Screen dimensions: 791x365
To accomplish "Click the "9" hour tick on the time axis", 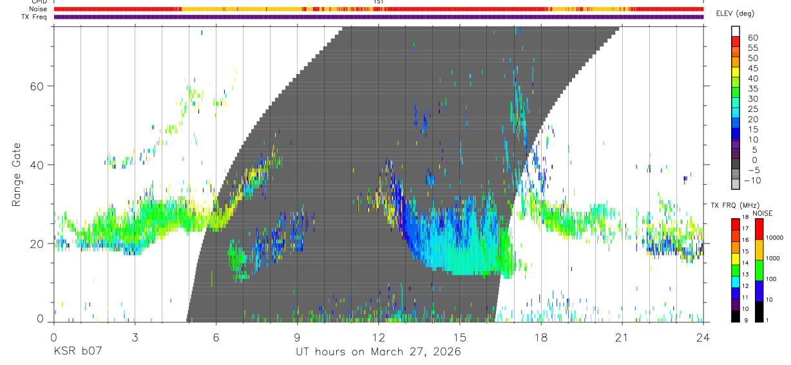I will coord(297,337).
